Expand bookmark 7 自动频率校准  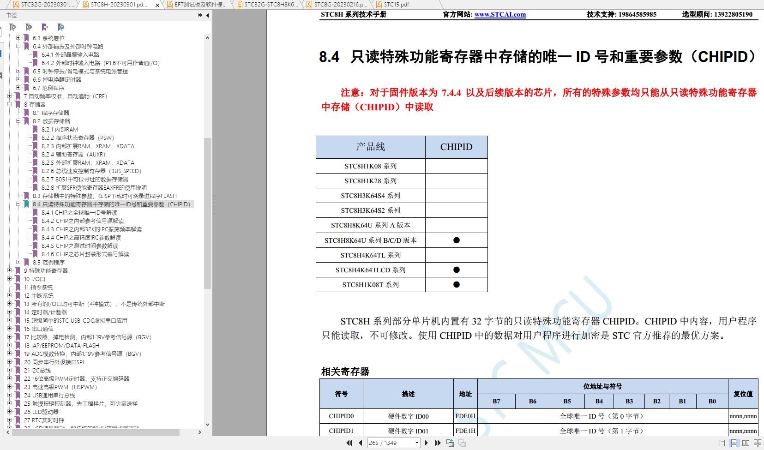[9, 96]
